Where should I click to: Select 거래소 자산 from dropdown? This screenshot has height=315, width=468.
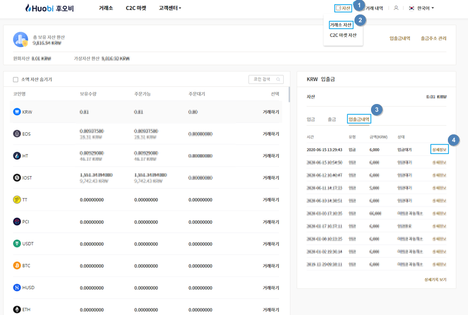(341, 25)
